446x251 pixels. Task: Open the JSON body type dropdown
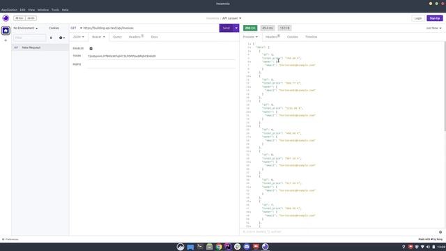[79, 37]
